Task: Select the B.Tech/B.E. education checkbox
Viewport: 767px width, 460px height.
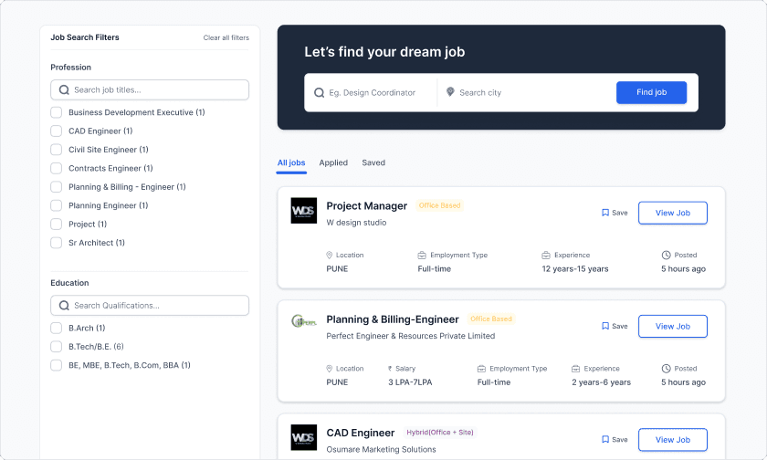Action: point(57,347)
